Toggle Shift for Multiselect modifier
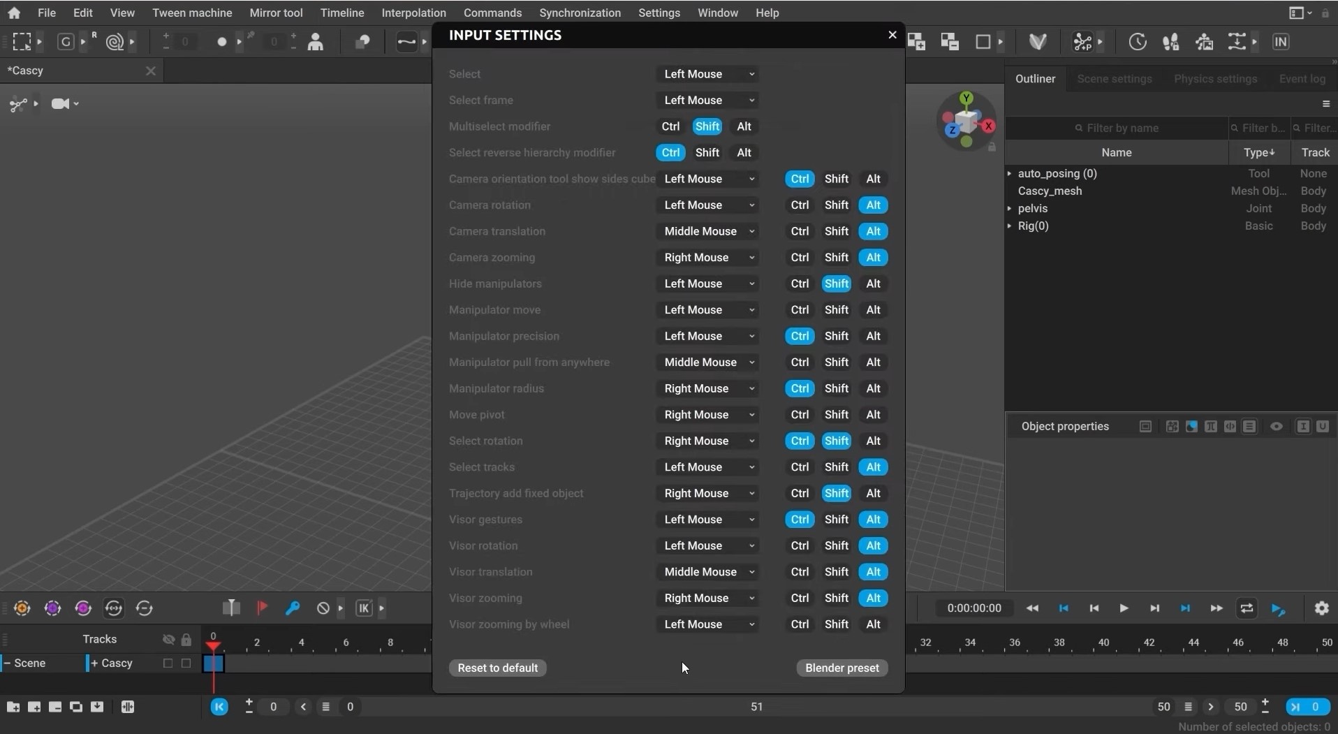The height and width of the screenshot is (734, 1338). pos(707,126)
